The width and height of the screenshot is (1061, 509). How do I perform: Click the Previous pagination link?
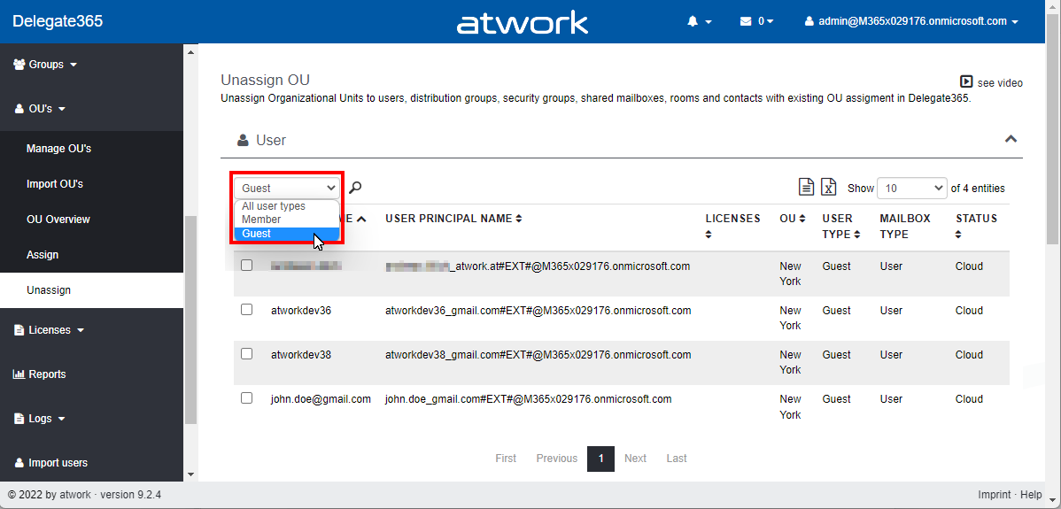[557, 459]
